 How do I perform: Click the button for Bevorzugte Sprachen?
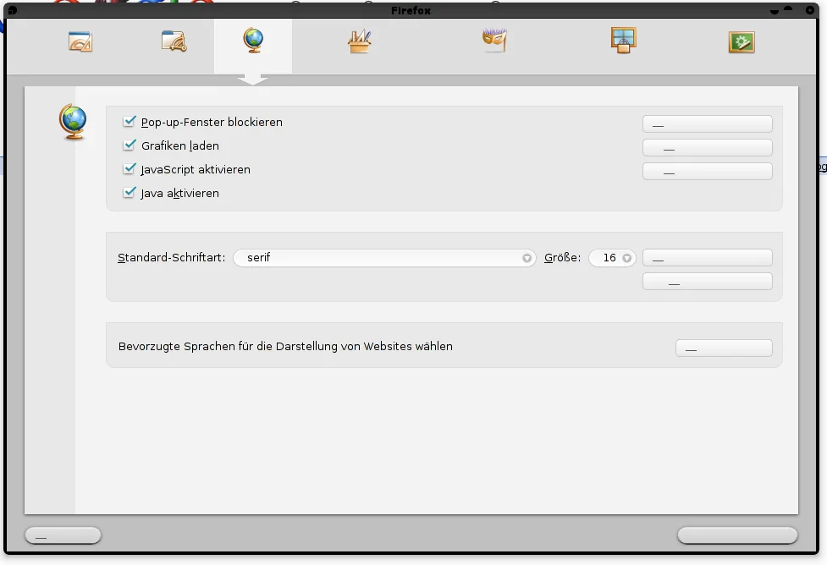(x=724, y=348)
